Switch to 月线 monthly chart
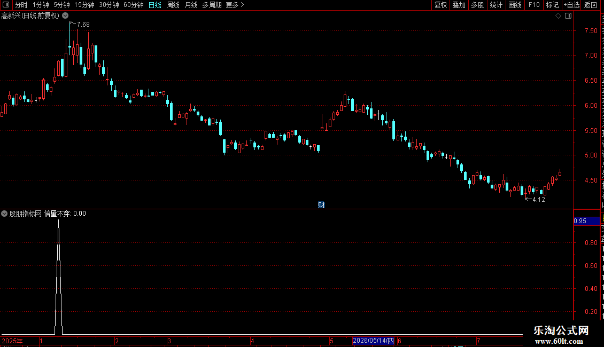The height and width of the screenshot is (347, 604). (x=191, y=5)
